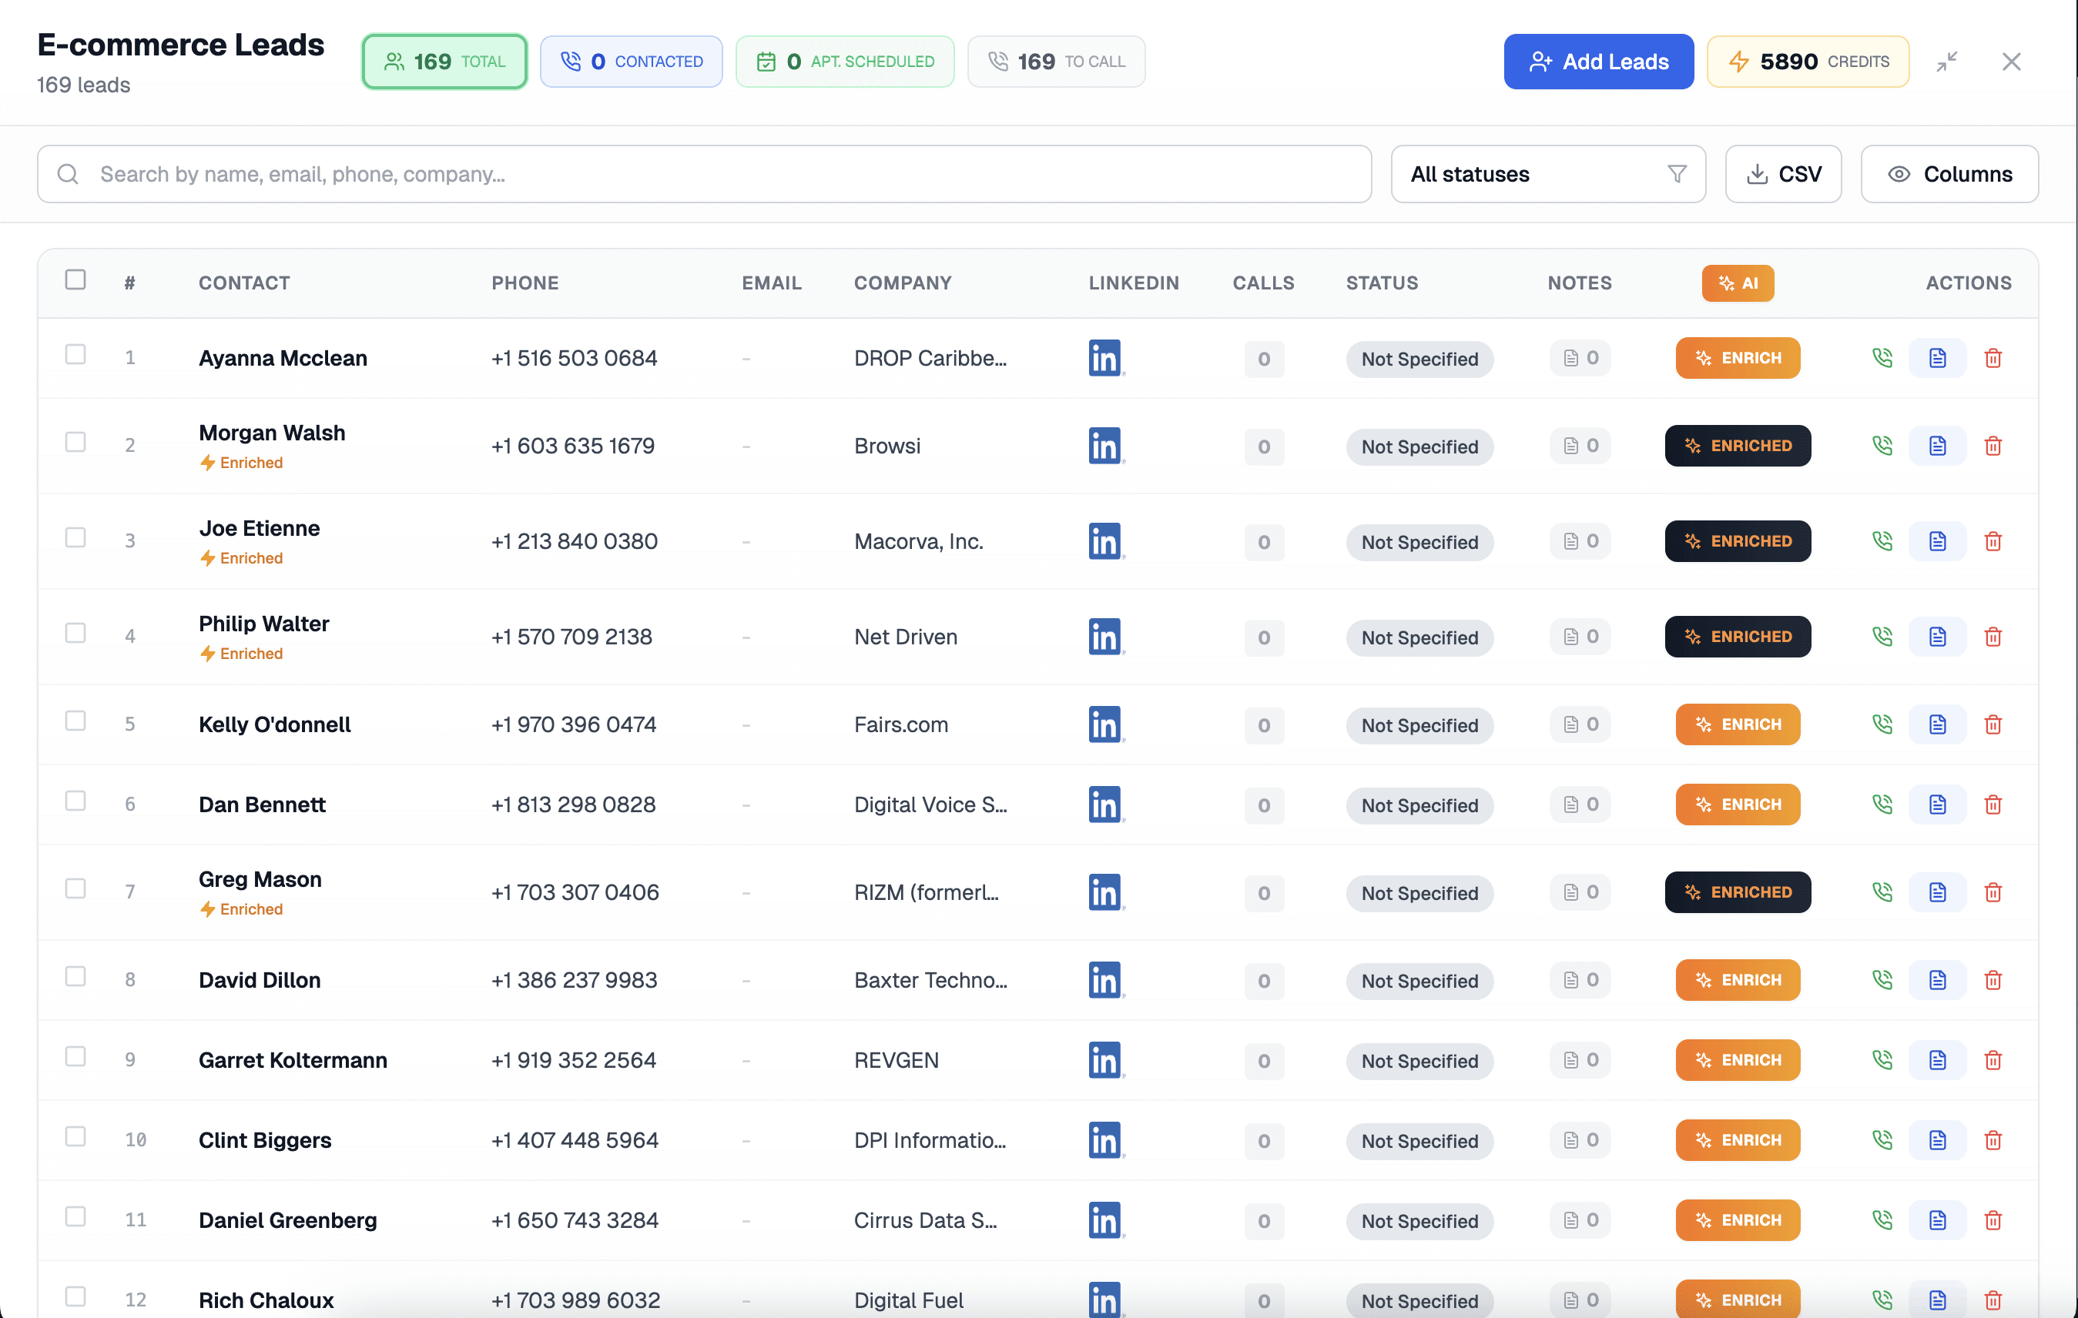Collapse the view with the shrink arrows icon

(1948, 62)
